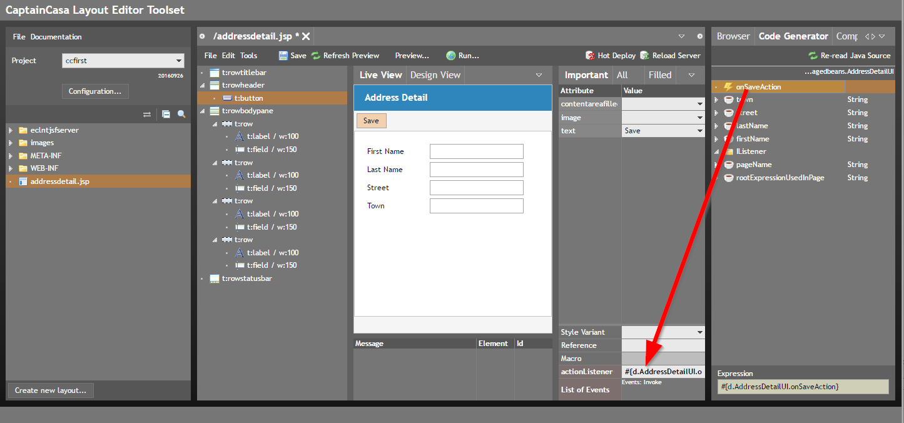Click the Save disk icon in toolbar
Image resolution: width=904 pixels, height=423 pixels.
283,56
